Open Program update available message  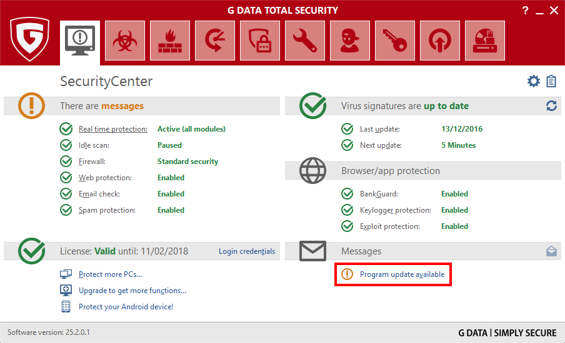click(402, 274)
